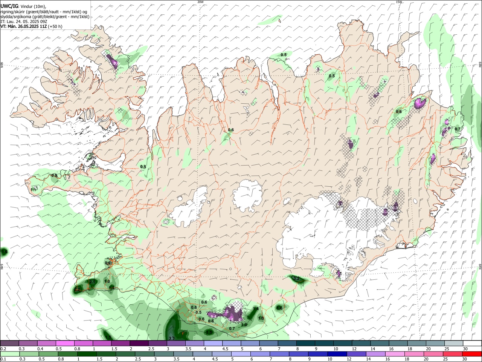Click the bright pink 0.5 swatch in upper legend row
Screen dimensions: 482x362
click(65, 344)
